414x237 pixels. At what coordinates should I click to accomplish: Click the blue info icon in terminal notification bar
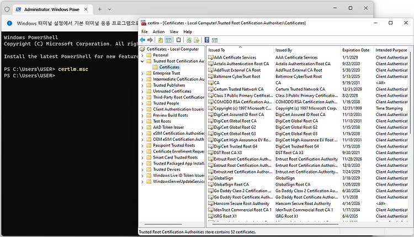[9, 23]
